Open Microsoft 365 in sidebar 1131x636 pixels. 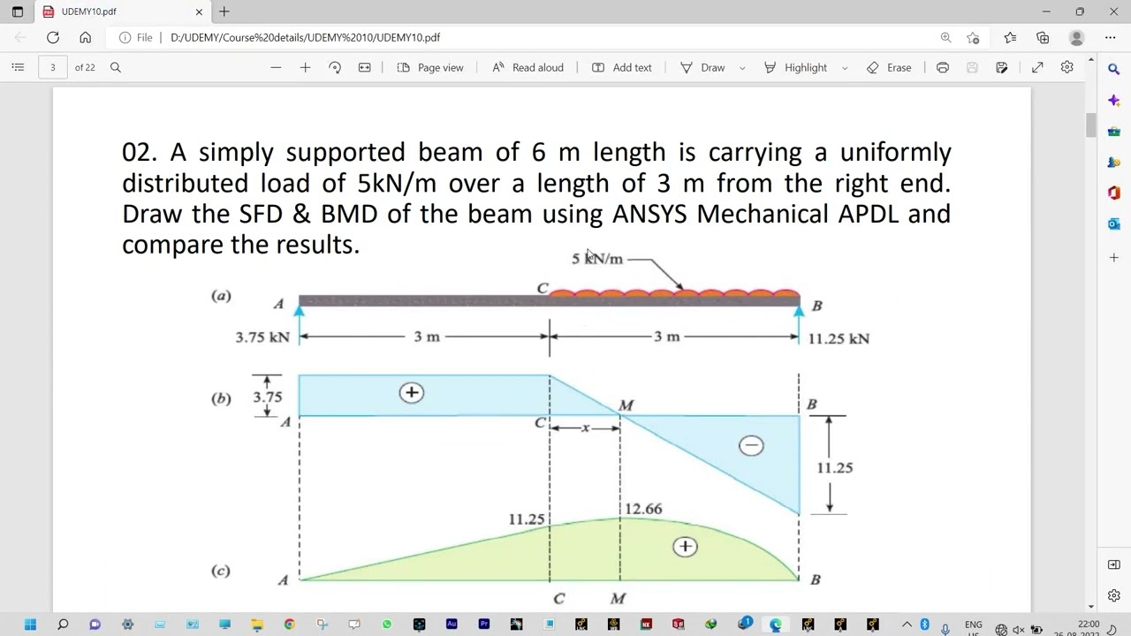(1113, 193)
